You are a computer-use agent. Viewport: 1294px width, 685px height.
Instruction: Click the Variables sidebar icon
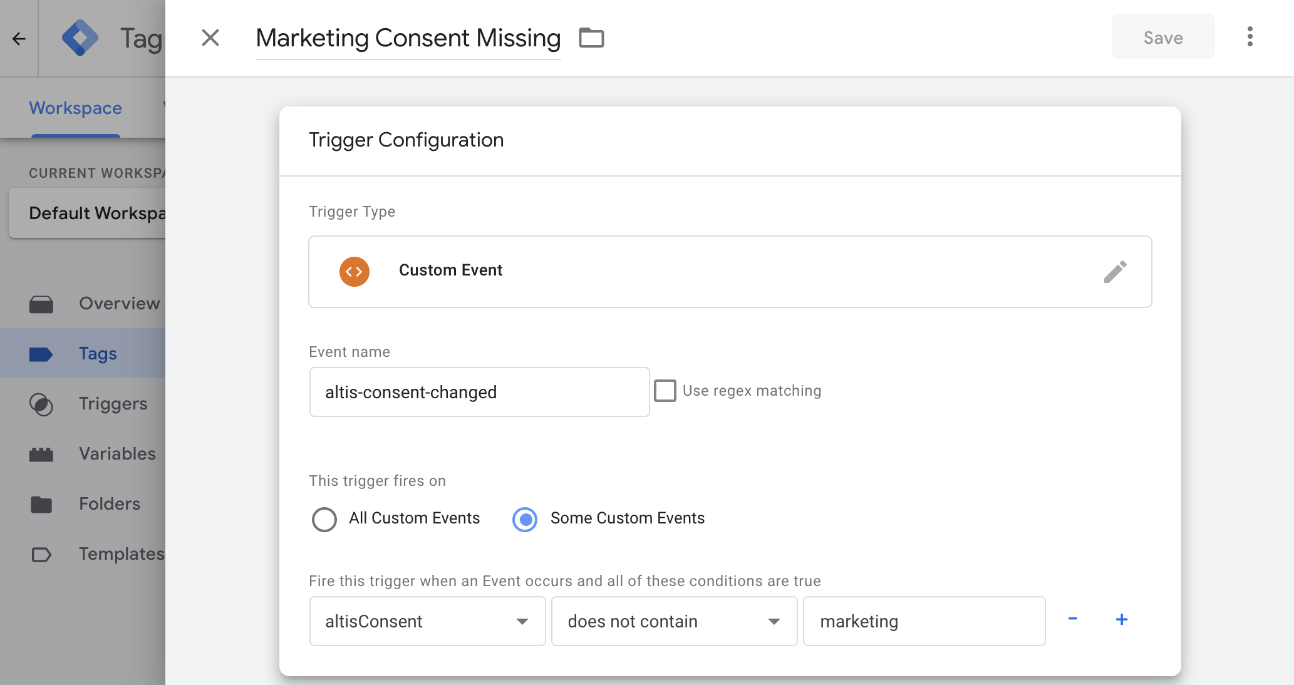(41, 455)
